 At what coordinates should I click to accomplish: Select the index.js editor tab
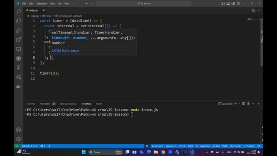pyautogui.click(x=34, y=10)
